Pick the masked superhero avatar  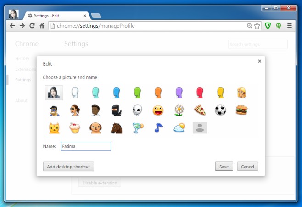[x=54, y=110]
